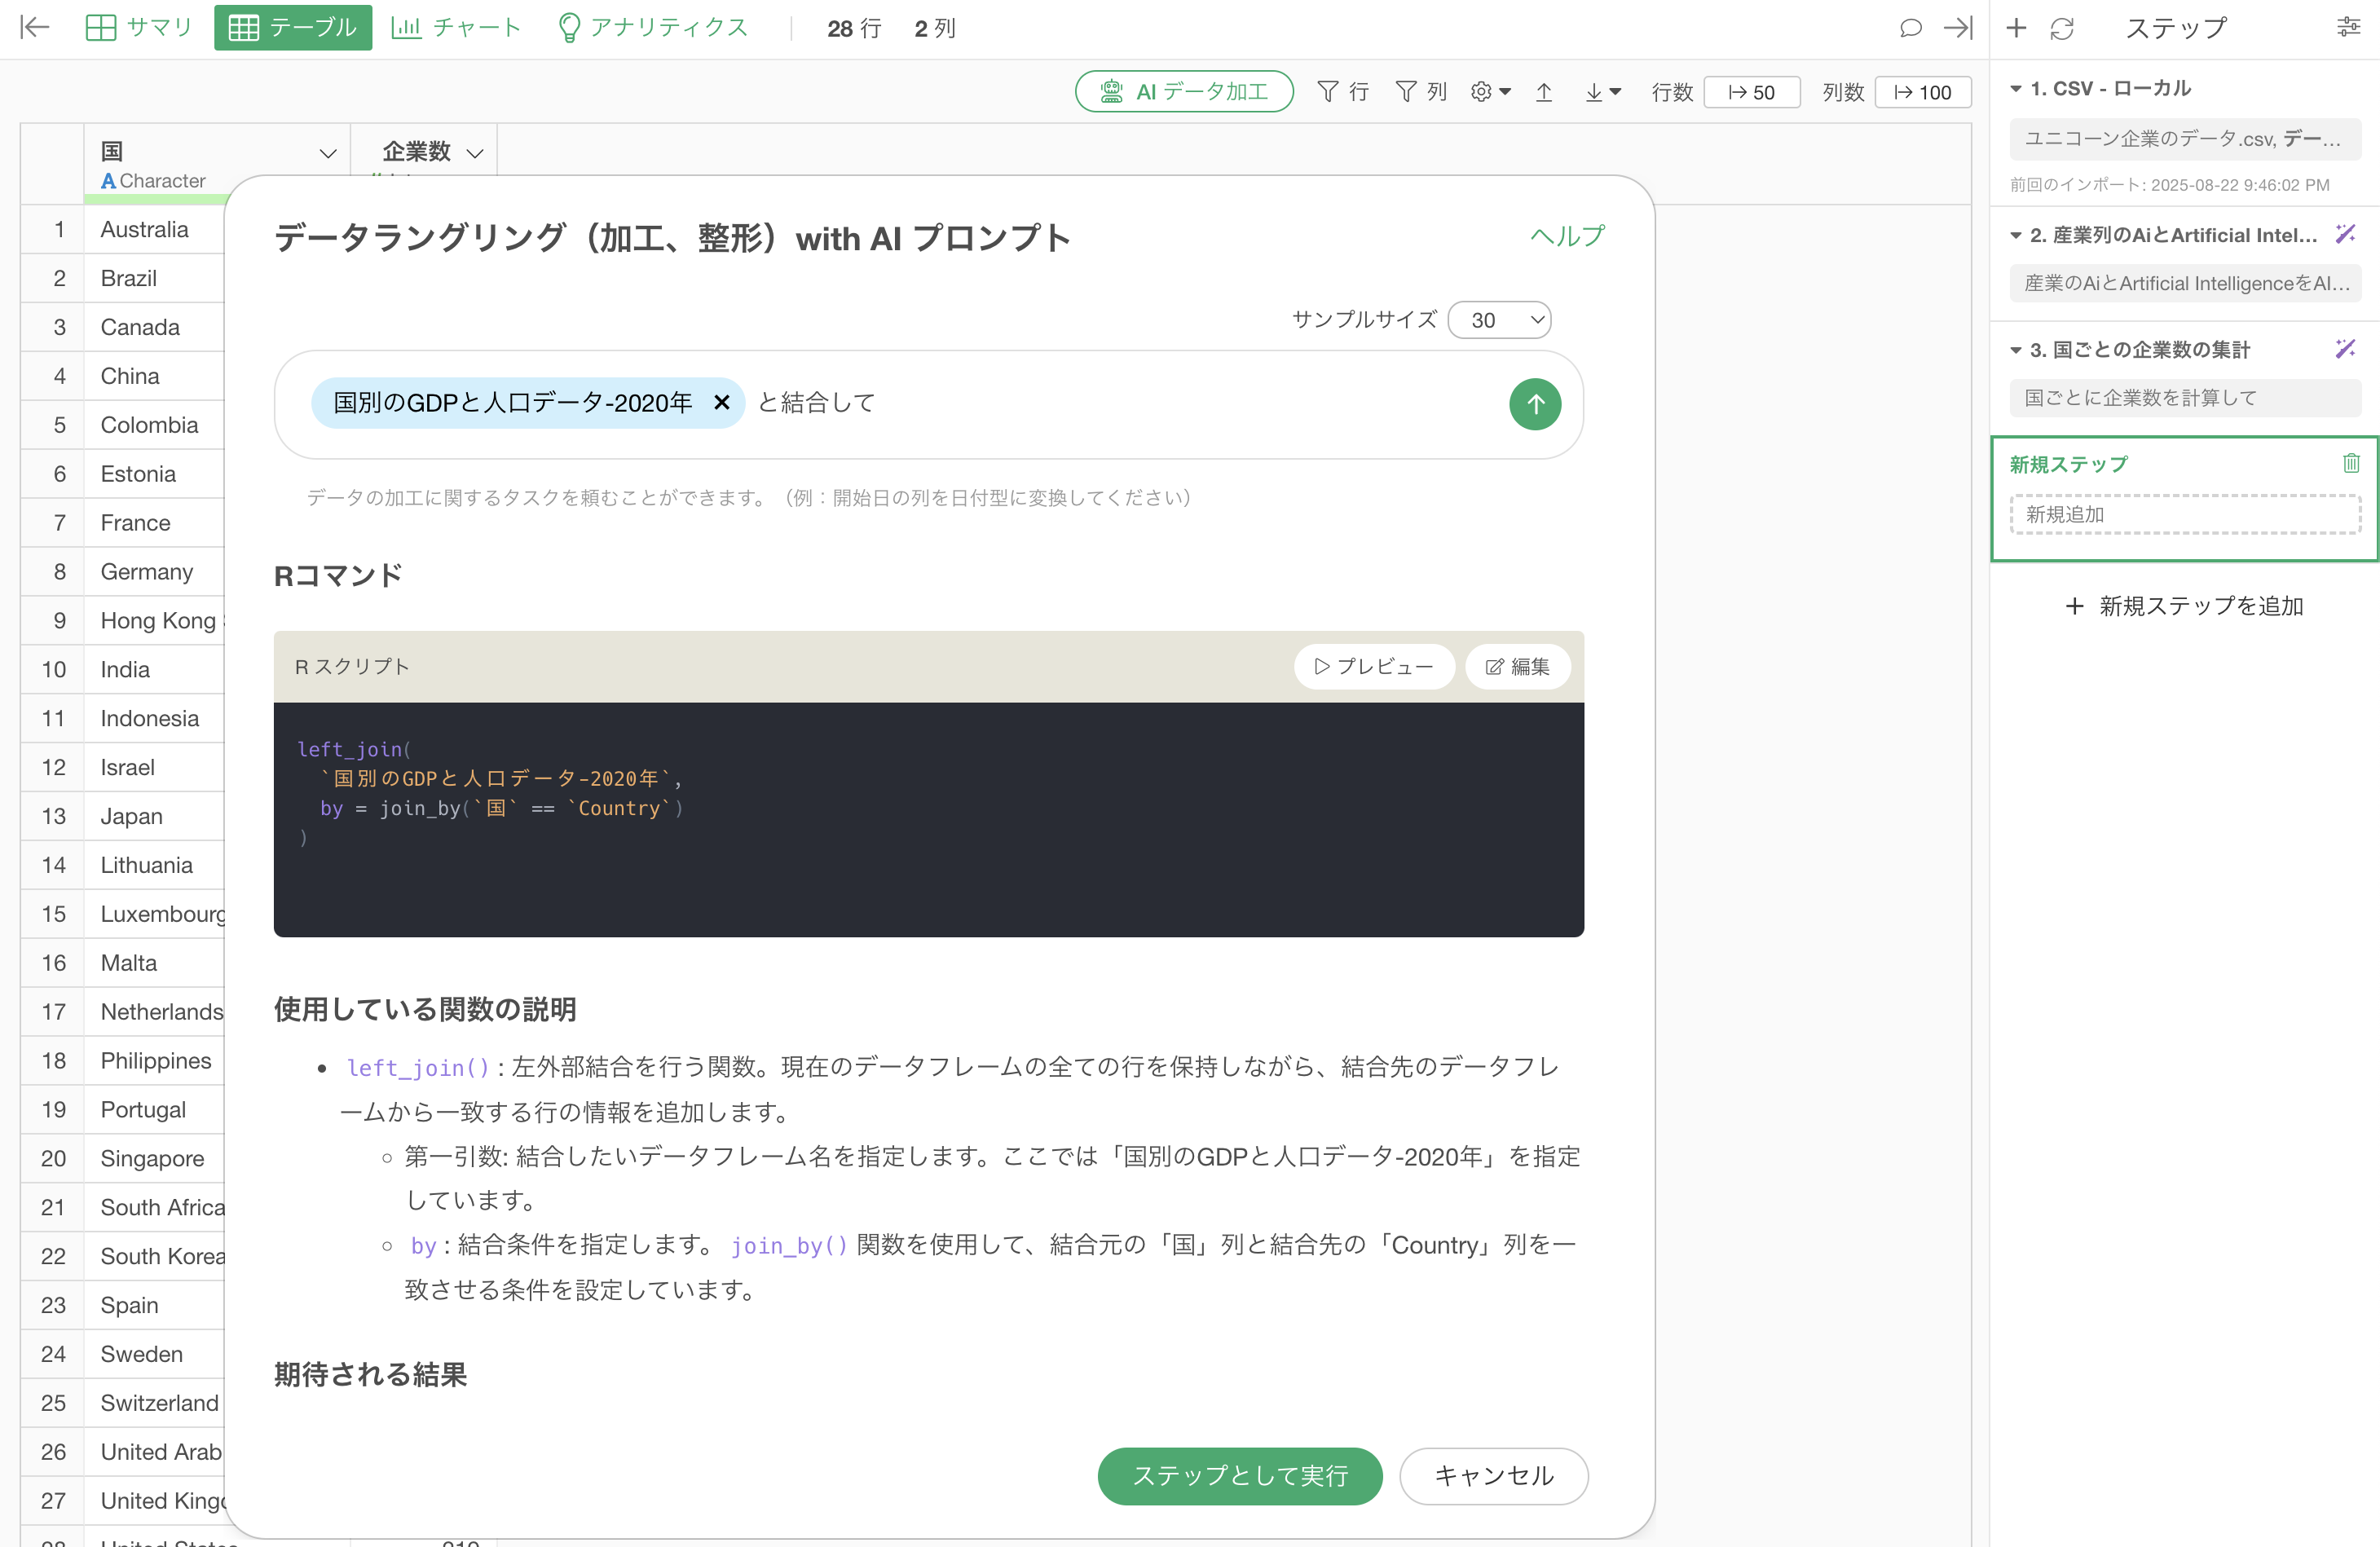Collapse step 1. CSV - ローカル

2016,88
